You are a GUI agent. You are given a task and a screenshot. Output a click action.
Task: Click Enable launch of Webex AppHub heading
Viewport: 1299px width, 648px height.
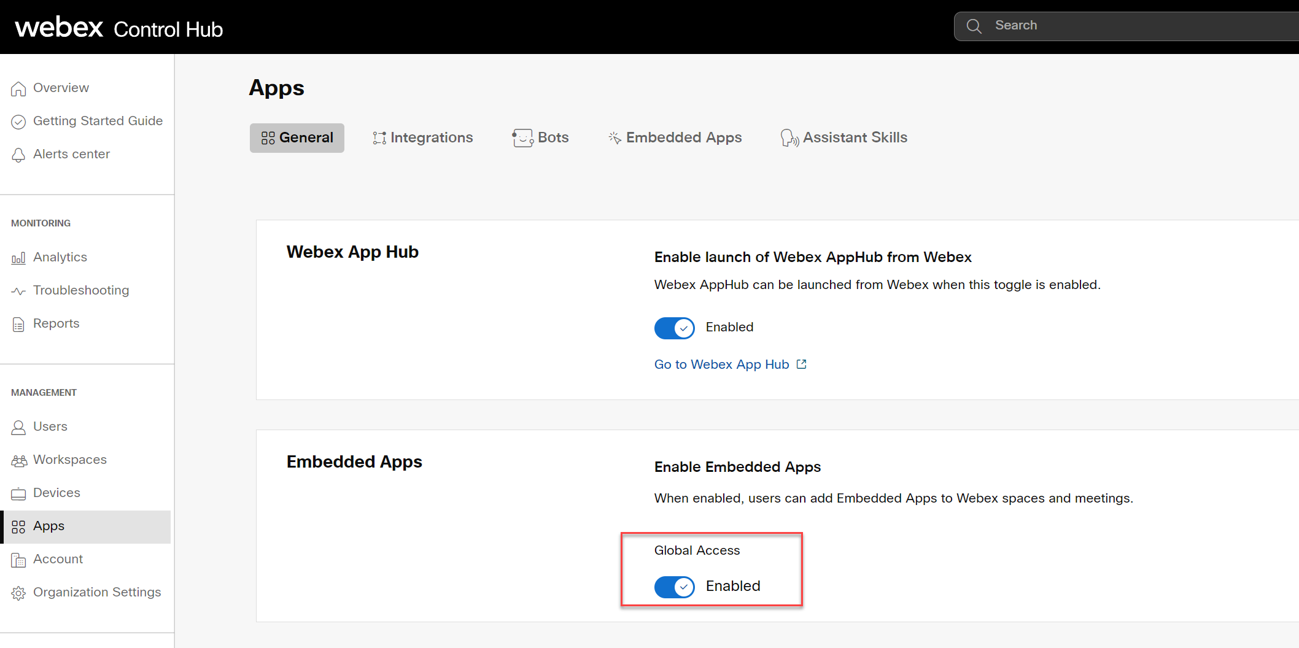point(813,258)
